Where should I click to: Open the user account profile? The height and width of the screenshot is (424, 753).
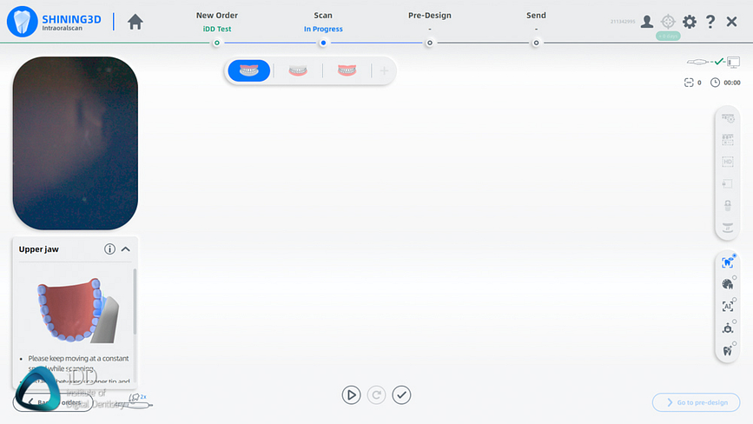tap(647, 22)
